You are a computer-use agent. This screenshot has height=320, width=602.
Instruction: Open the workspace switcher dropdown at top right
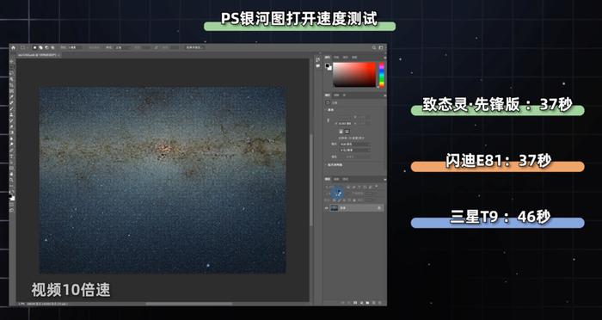click(381, 47)
